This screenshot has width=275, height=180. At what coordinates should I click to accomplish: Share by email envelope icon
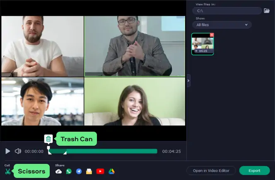click(89, 171)
